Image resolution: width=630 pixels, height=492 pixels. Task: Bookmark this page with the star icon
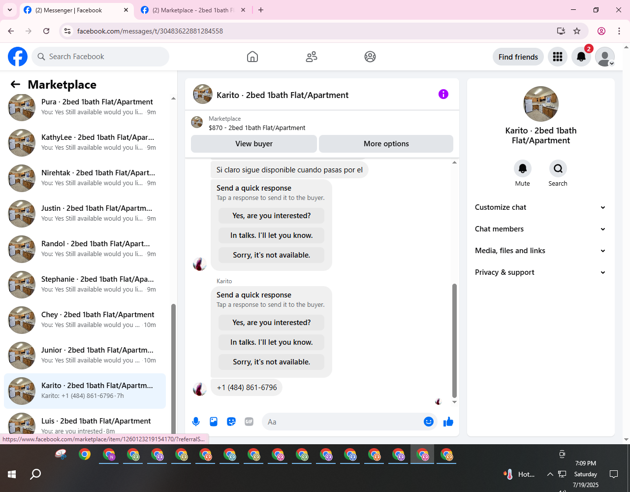click(x=577, y=31)
